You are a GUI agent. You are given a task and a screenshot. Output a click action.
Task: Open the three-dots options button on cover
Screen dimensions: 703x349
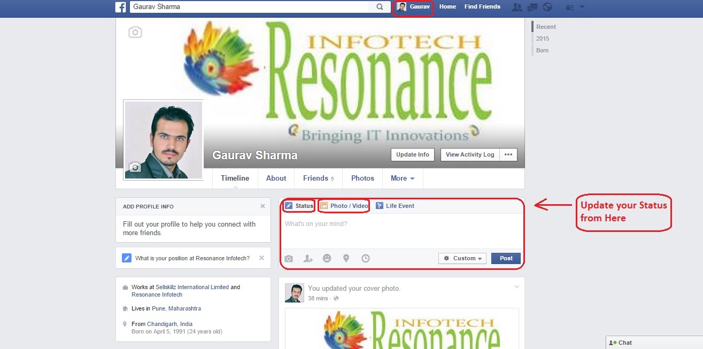[508, 154]
